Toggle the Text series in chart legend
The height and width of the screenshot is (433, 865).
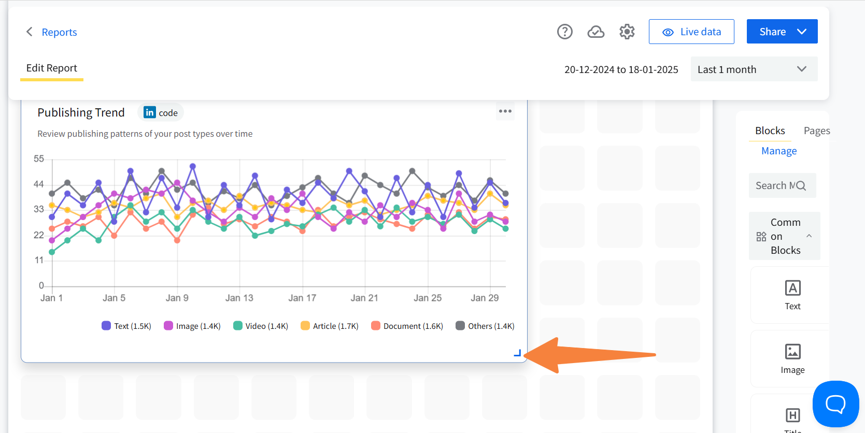click(x=126, y=326)
